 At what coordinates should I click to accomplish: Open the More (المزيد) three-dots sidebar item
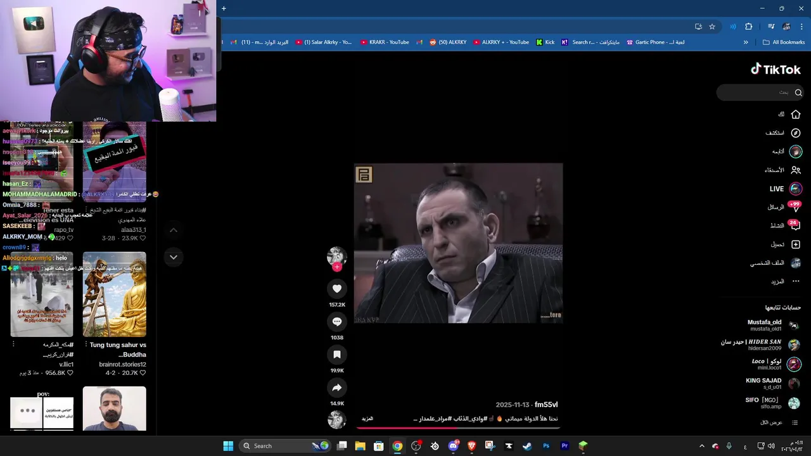pos(786,281)
